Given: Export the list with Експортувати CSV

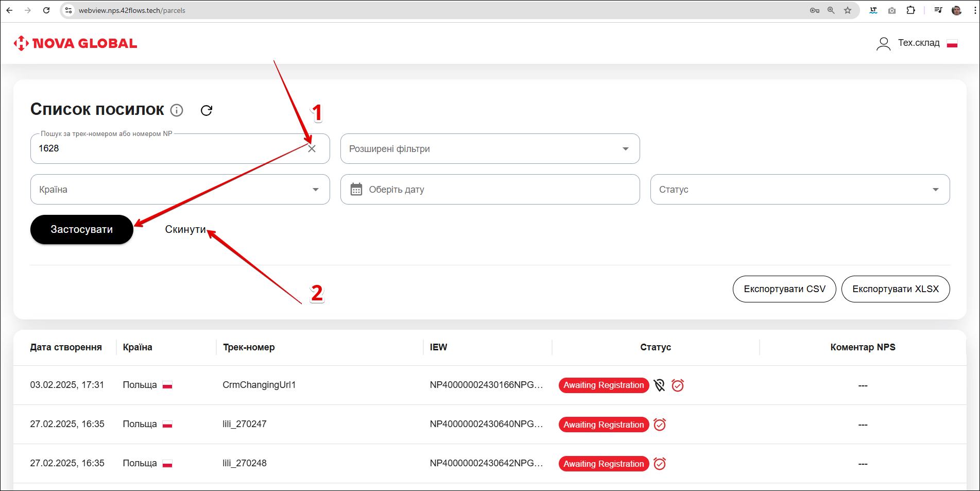Looking at the screenshot, I should coord(784,289).
